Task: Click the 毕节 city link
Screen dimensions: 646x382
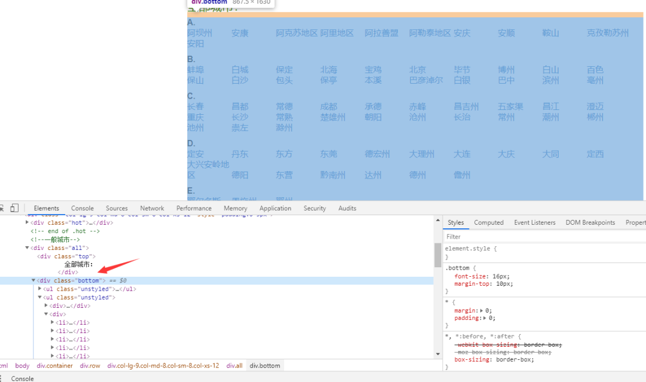Action: coord(462,70)
